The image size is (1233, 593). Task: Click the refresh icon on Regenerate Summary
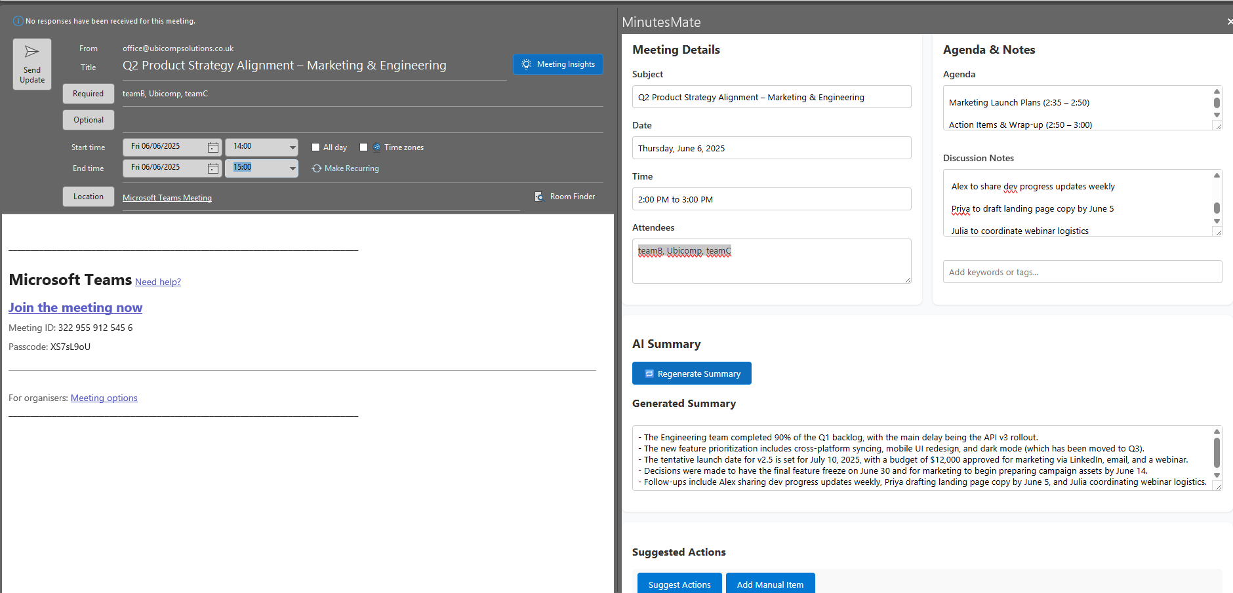649,373
